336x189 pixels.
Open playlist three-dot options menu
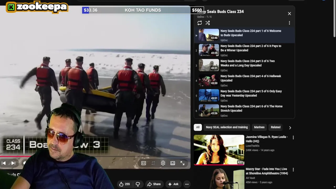(x=289, y=23)
